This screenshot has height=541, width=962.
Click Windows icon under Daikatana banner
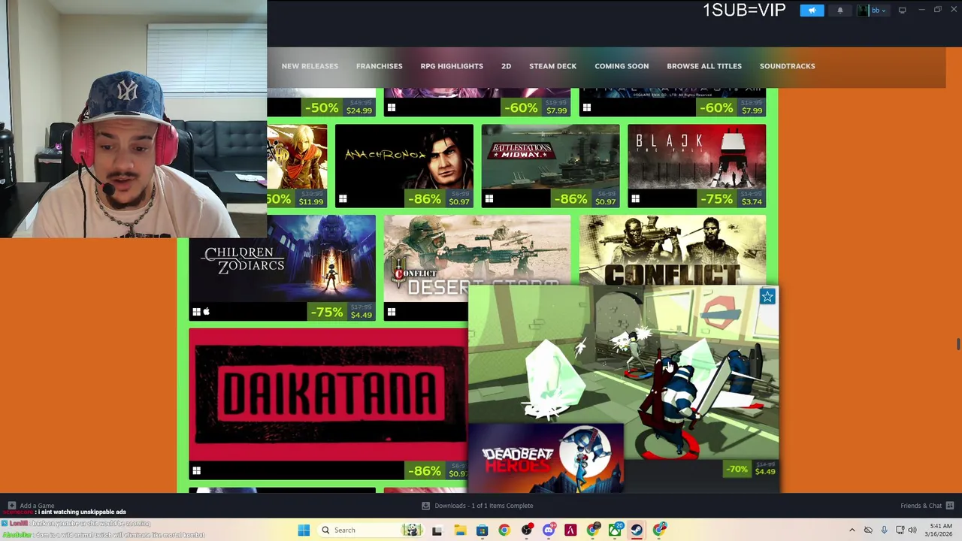pos(196,471)
